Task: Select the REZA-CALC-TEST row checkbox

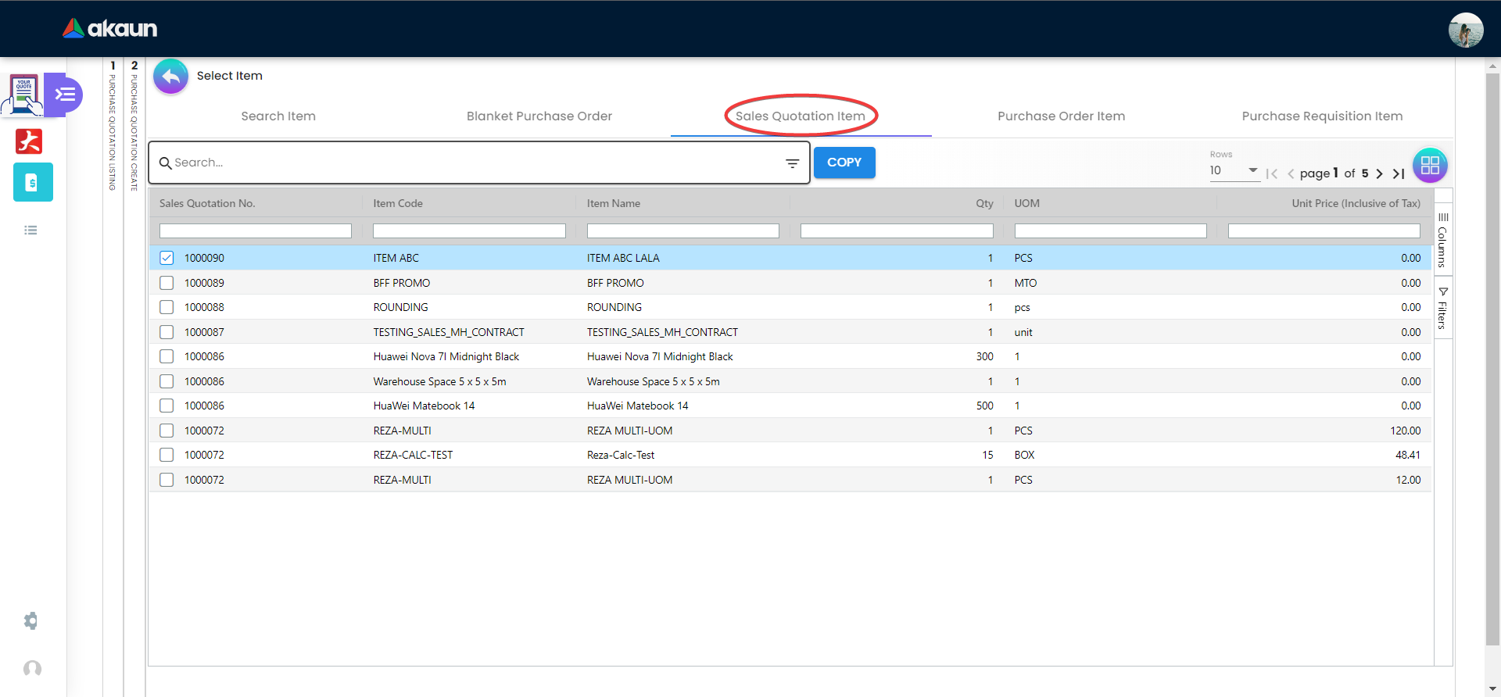Action: (167, 455)
